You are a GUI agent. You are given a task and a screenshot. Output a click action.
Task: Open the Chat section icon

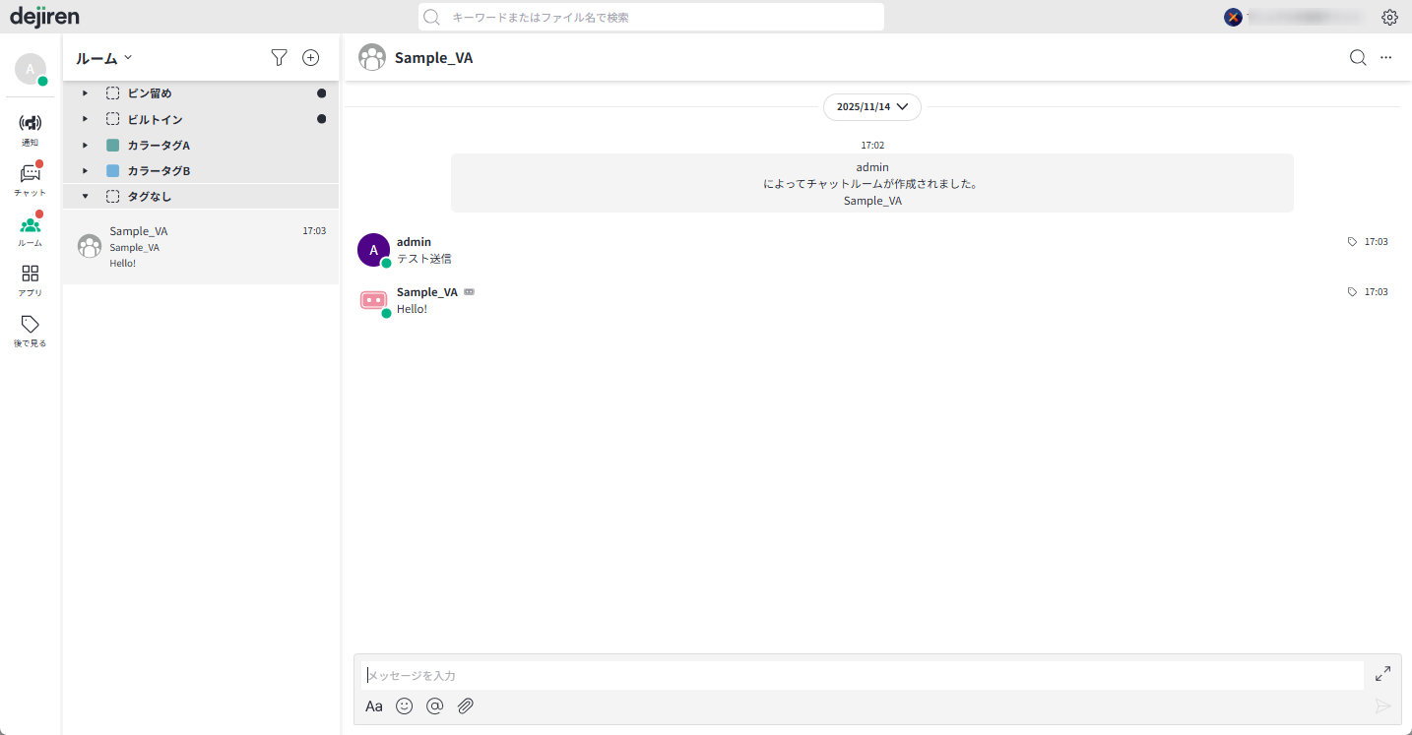click(30, 179)
